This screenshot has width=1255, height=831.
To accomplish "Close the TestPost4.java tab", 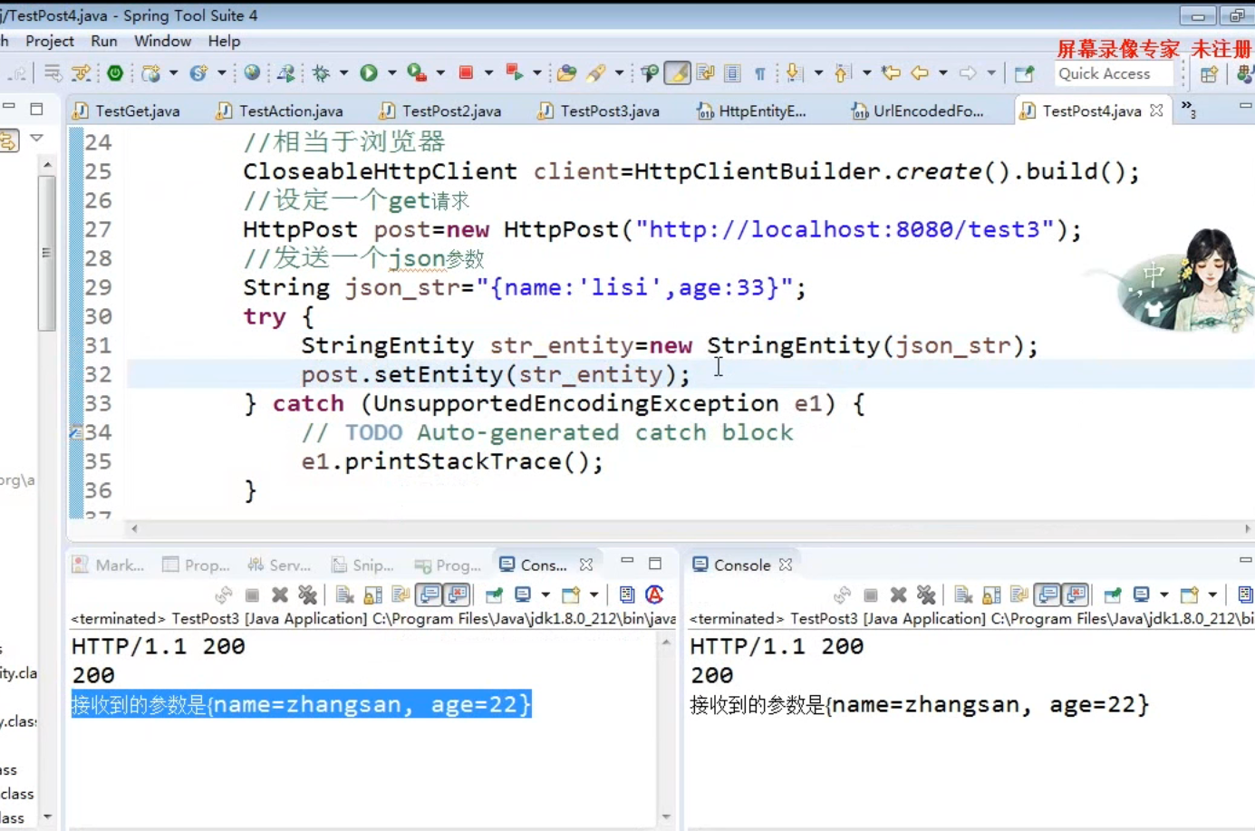I will tap(1156, 110).
